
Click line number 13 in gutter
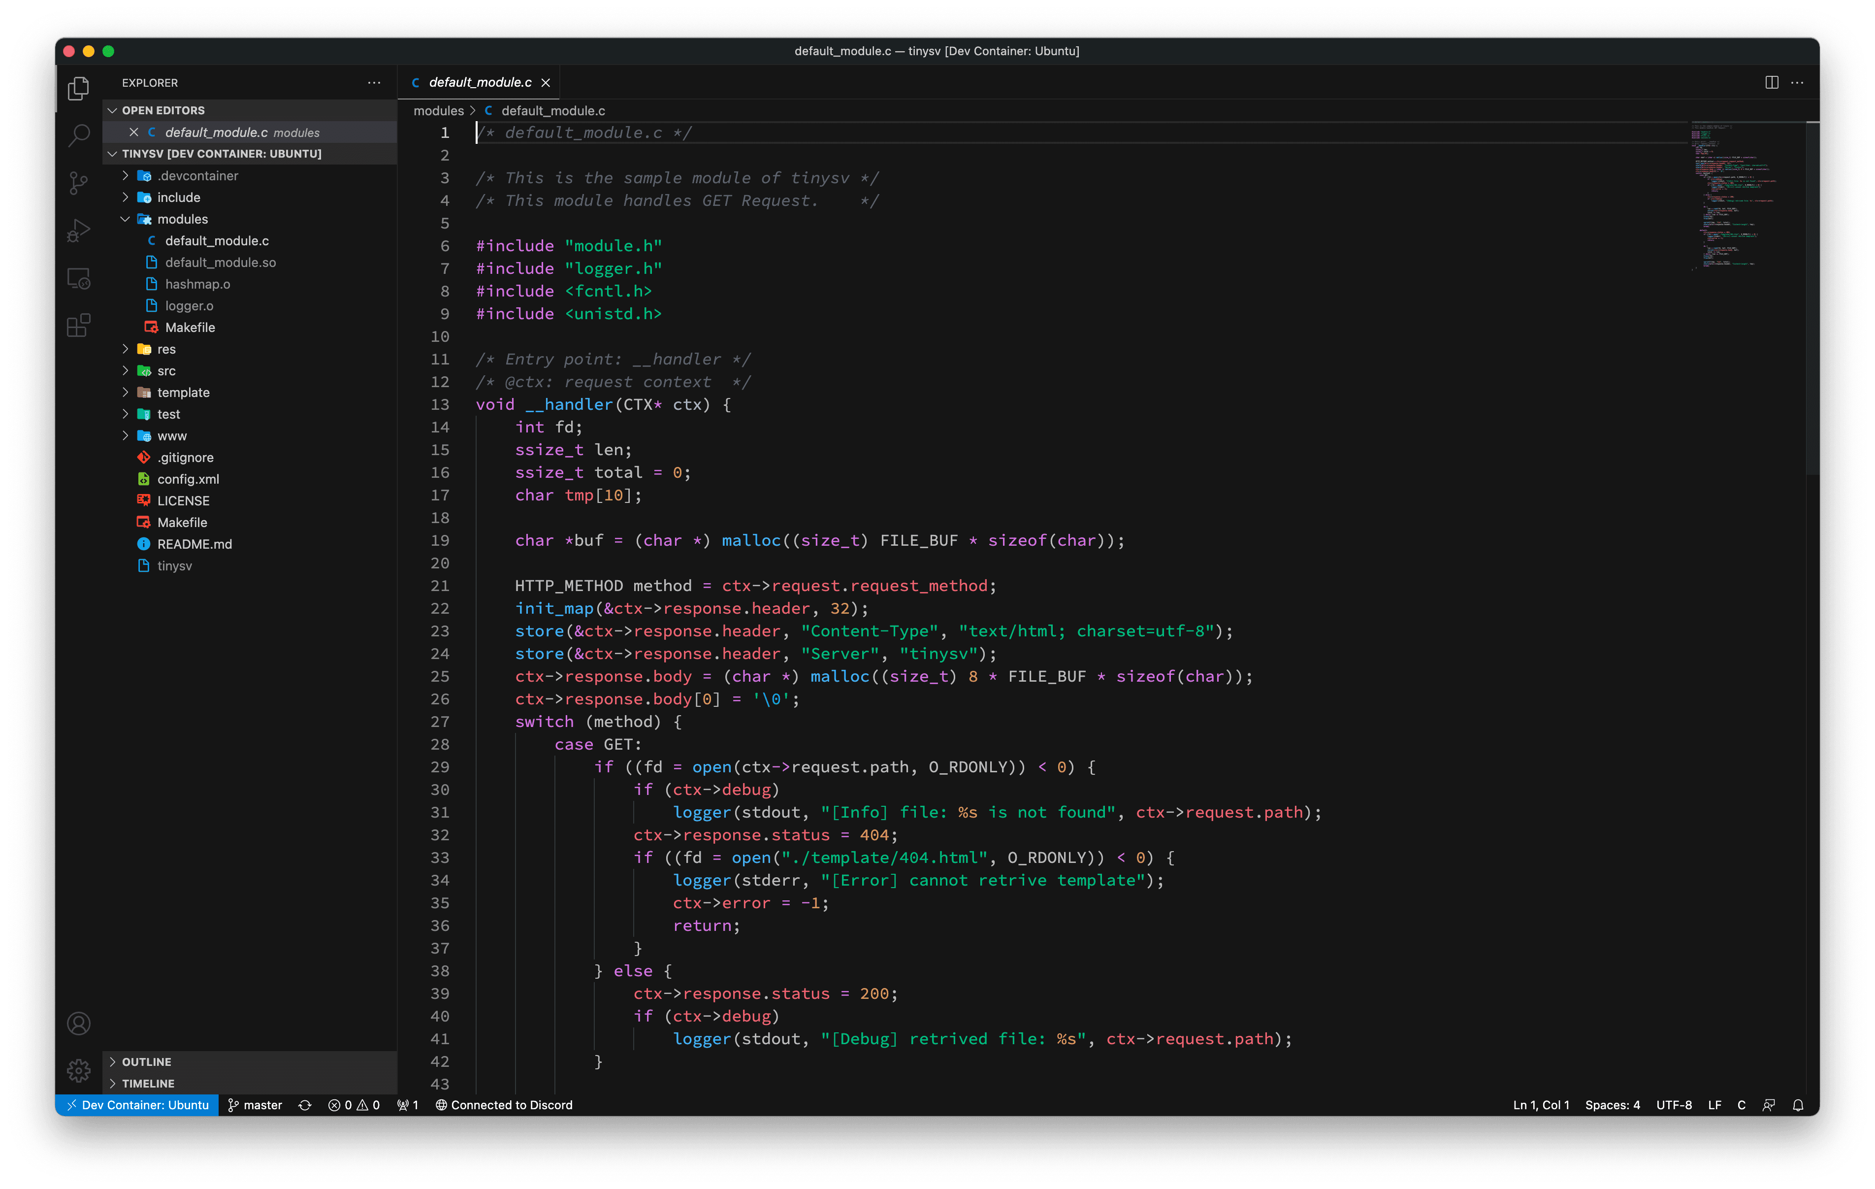click(x=440, y=404)
